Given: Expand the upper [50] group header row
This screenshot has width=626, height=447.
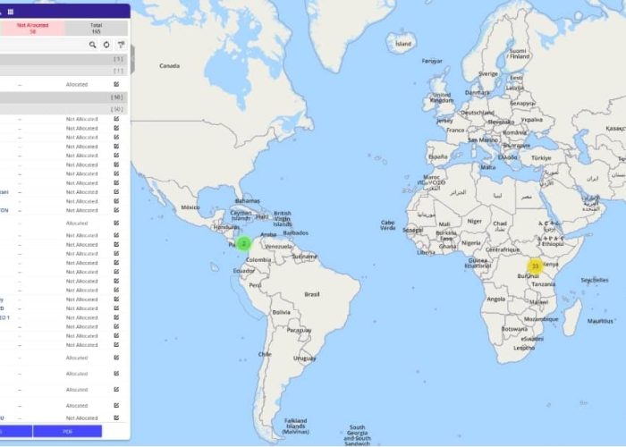Looking at the screenshot, I should click(x=63, y=97).
